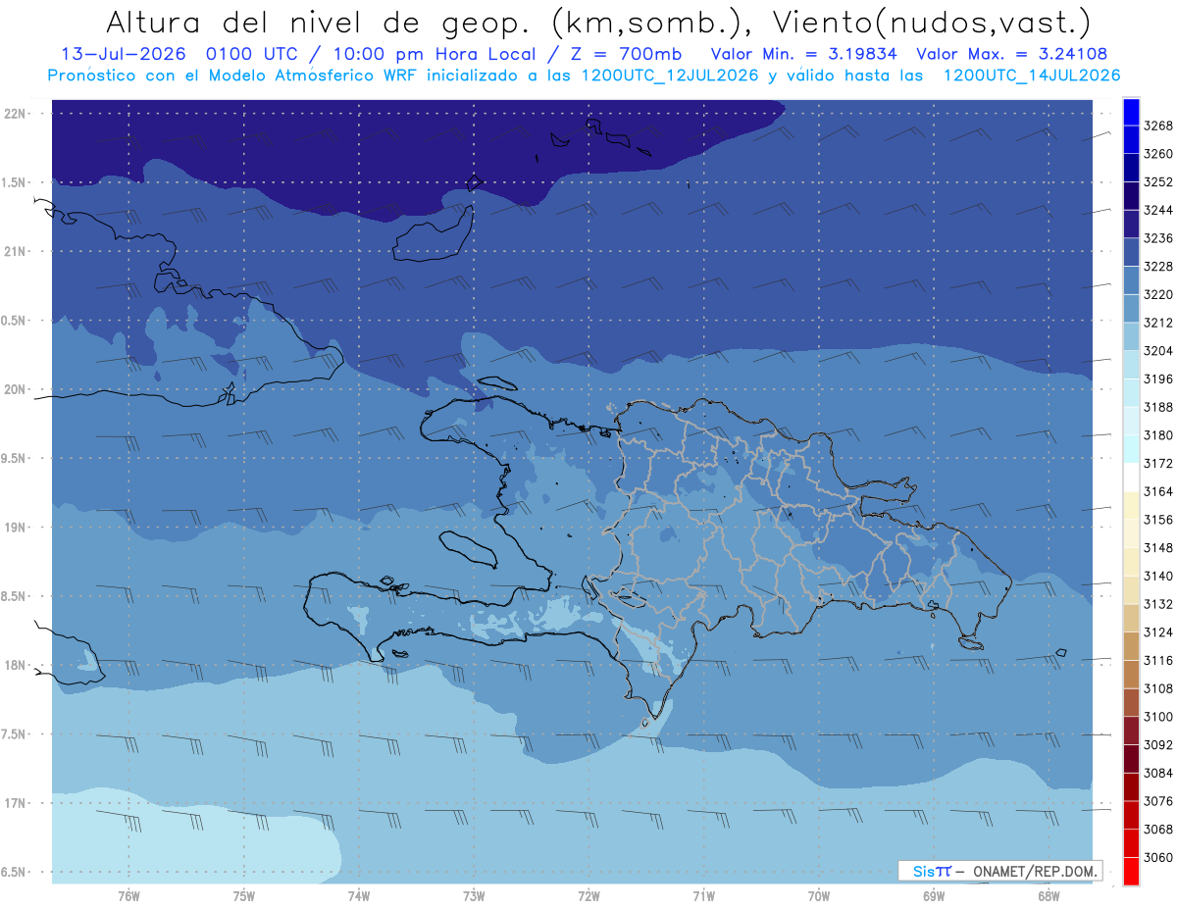This screenshot has width=1177, height=909.
Task: Click the '3100' legend value
Action: coord(1158,717)
